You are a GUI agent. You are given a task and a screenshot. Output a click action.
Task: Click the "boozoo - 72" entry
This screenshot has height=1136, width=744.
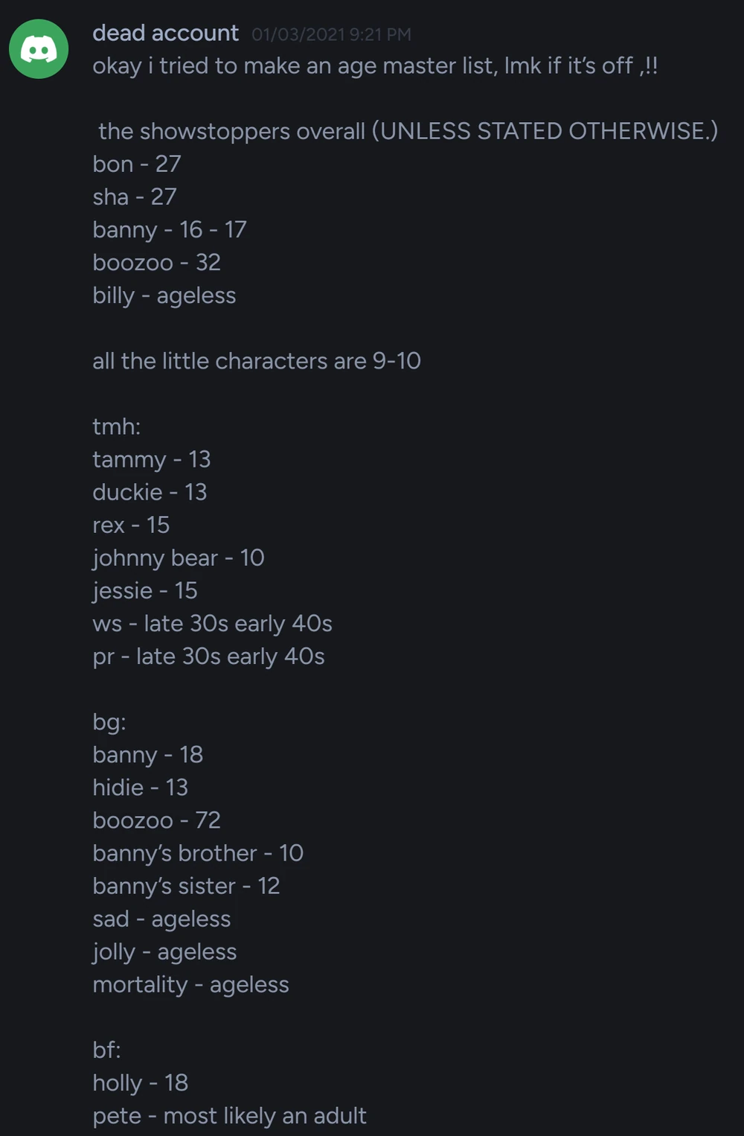pyautogui.click(x=156, y=820)
